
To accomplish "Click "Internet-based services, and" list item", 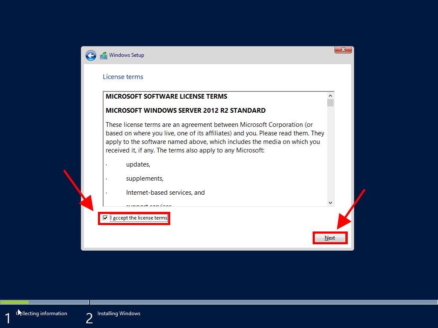I will 166,193.
